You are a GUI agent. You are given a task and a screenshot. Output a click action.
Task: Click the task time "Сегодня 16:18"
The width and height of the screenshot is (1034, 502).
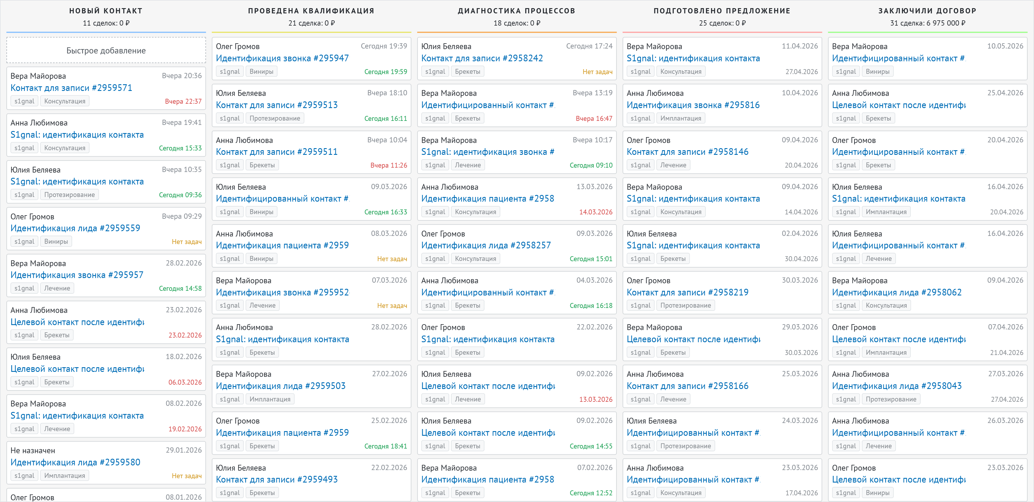pos(591,306)
